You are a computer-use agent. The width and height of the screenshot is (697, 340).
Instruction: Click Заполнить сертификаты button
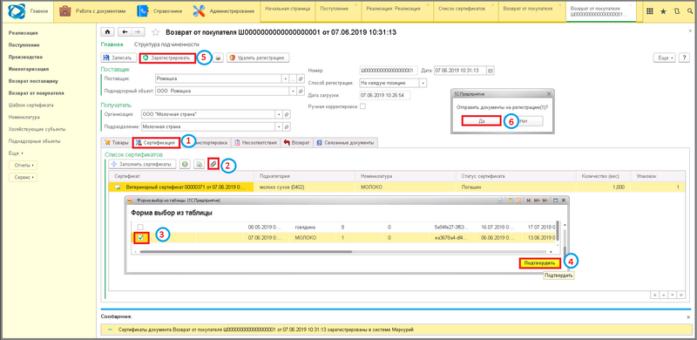[x=142, y=164]
